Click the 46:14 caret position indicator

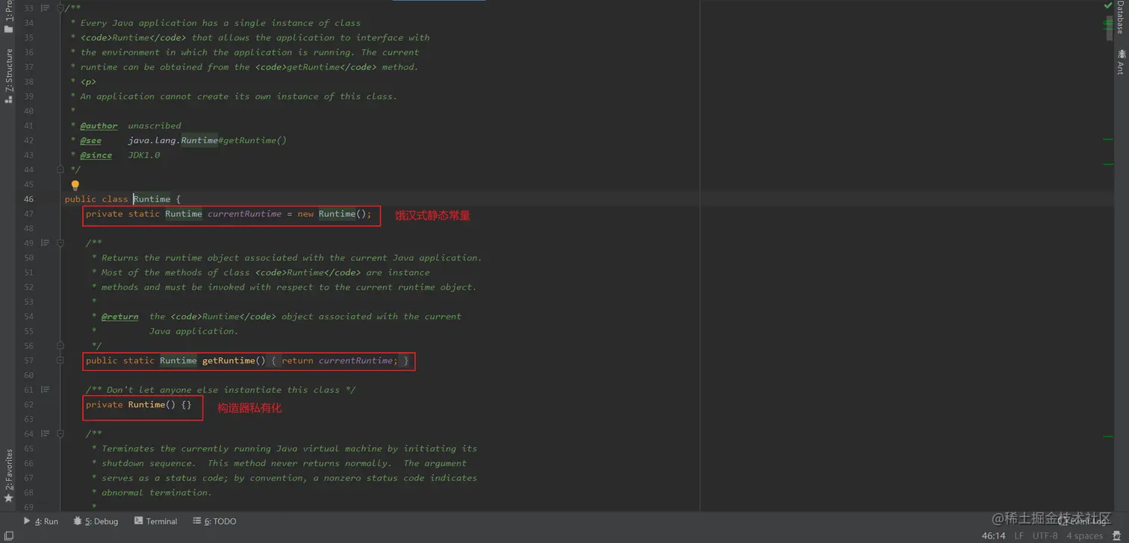993,536
